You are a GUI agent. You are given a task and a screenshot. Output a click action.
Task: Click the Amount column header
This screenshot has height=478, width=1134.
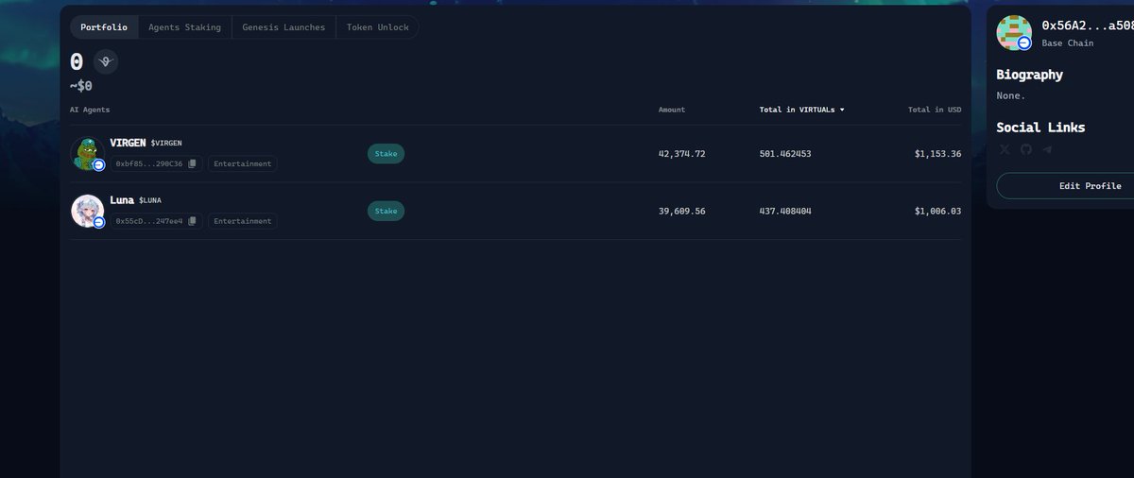[672, 110]
